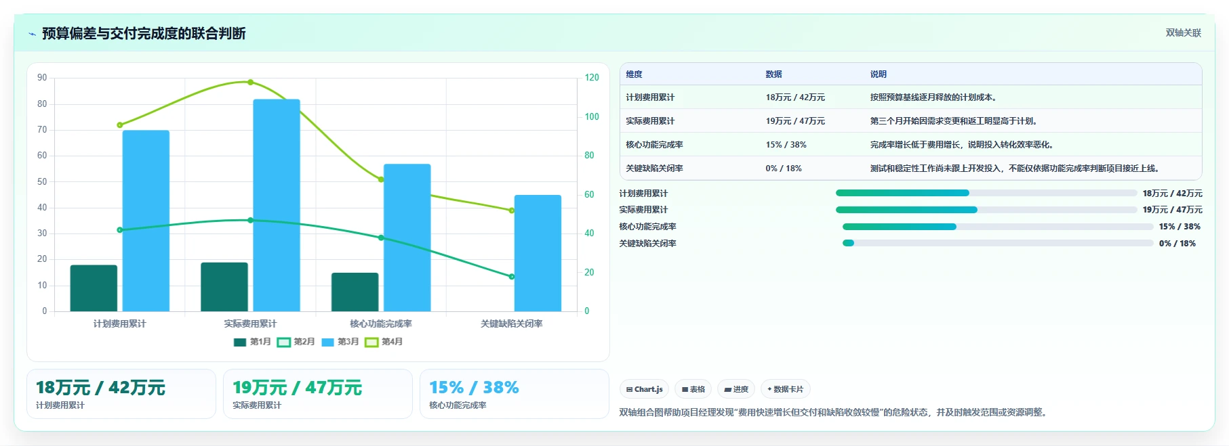Screen dimensions: 1229x446
Task: Toggle the 第3月 legend item
Action: point(340,342)
